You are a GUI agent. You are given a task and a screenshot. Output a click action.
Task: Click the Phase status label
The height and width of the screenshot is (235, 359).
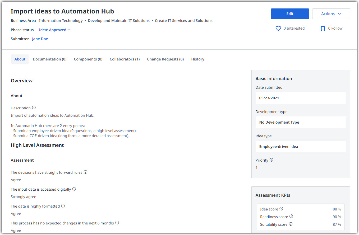(22, 30)
